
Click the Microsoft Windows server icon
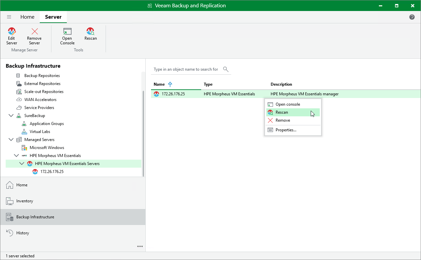24,148
